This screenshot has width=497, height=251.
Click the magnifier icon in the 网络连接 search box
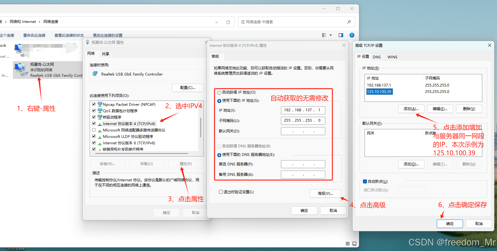tap(349, 22)
